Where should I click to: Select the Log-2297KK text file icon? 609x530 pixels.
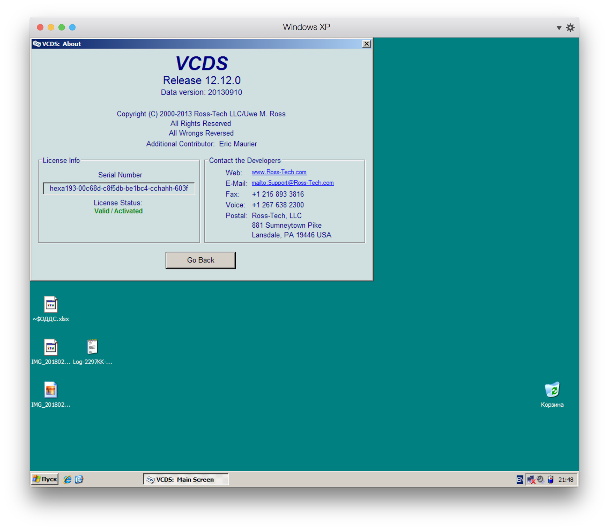click(92, 352)
